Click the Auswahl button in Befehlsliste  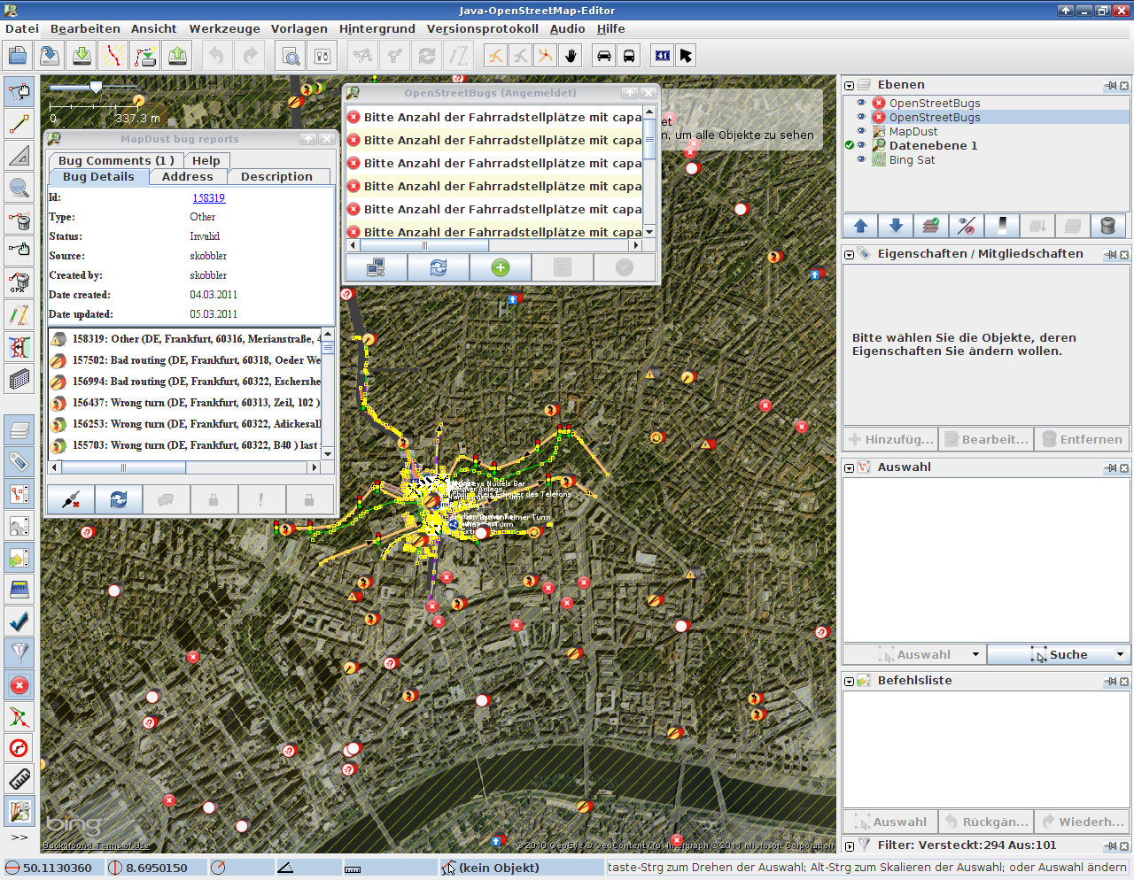(890, 822)
